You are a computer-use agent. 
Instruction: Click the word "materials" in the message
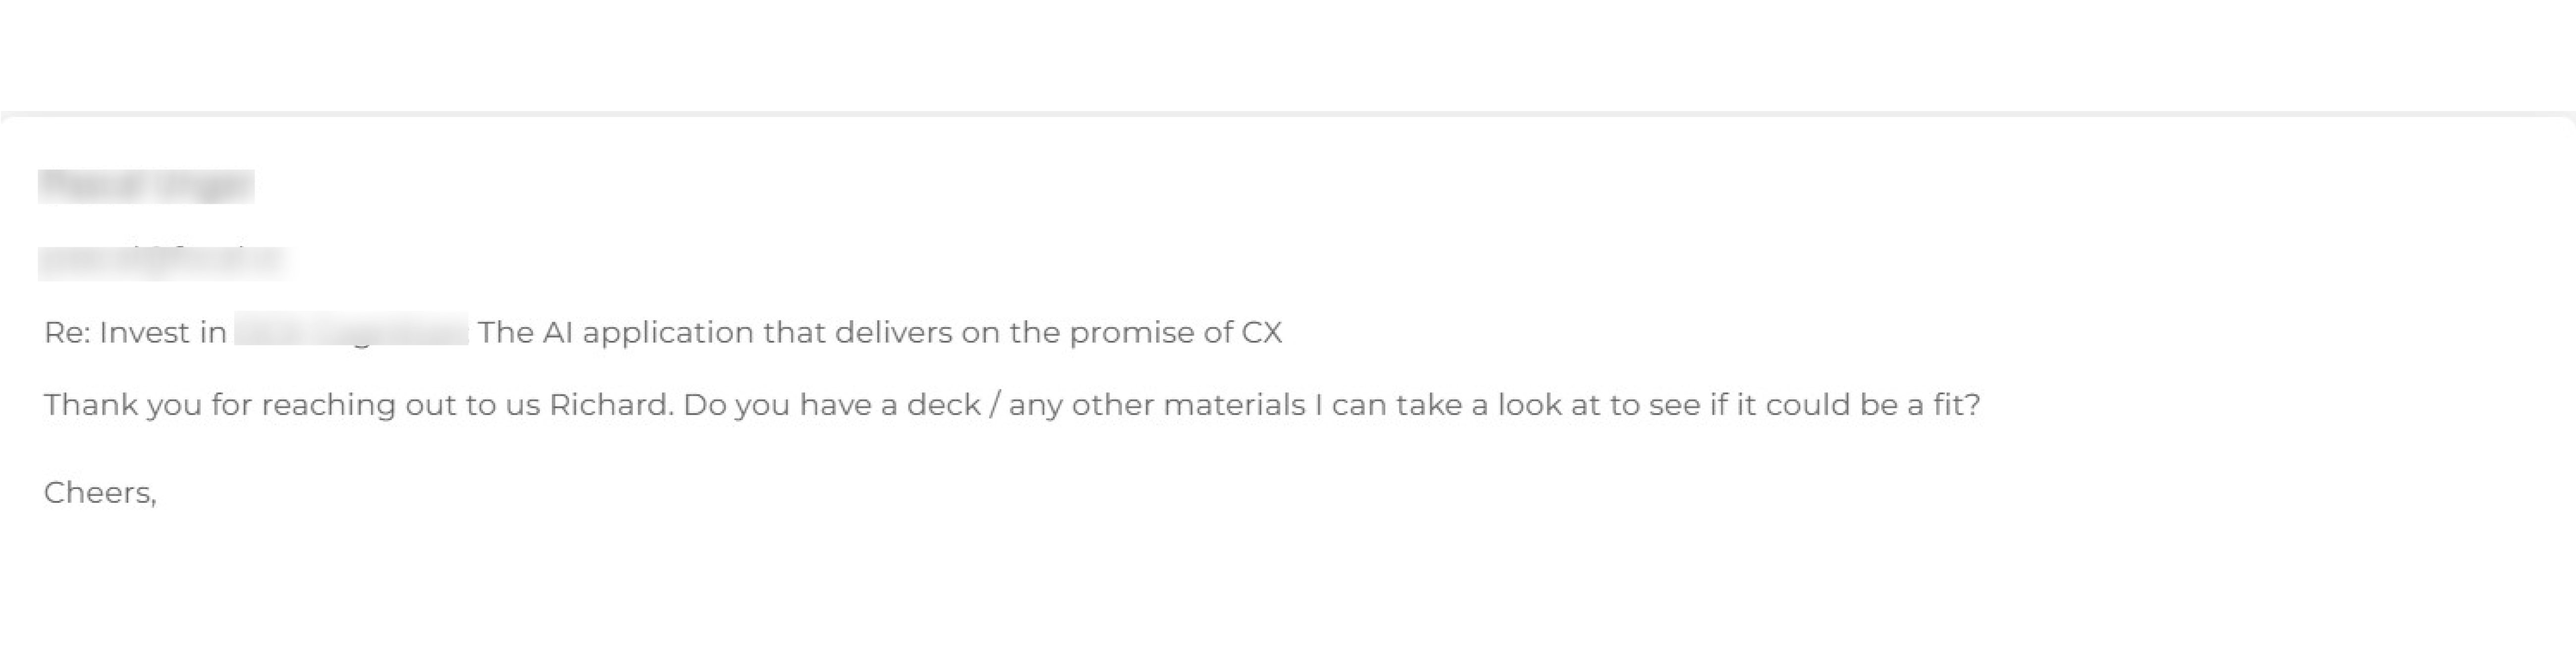point(1234,405)
